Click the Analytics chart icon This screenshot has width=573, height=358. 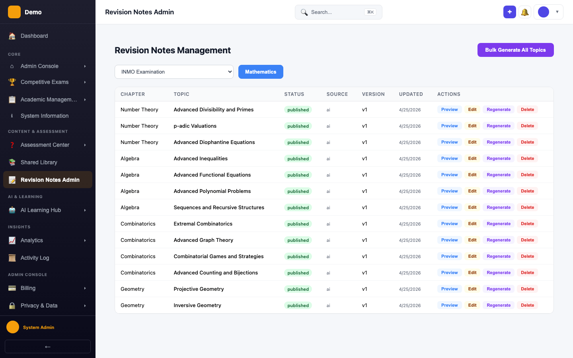coord(12,240)
